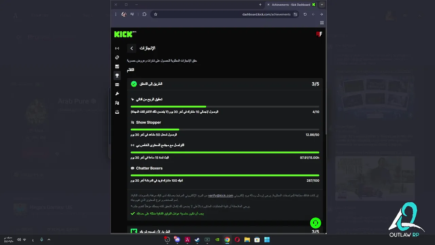Switch to Chrome in taskbar
Image resolution: width=435 pixels, height=245 pixels.
click(x=227, y=240)
